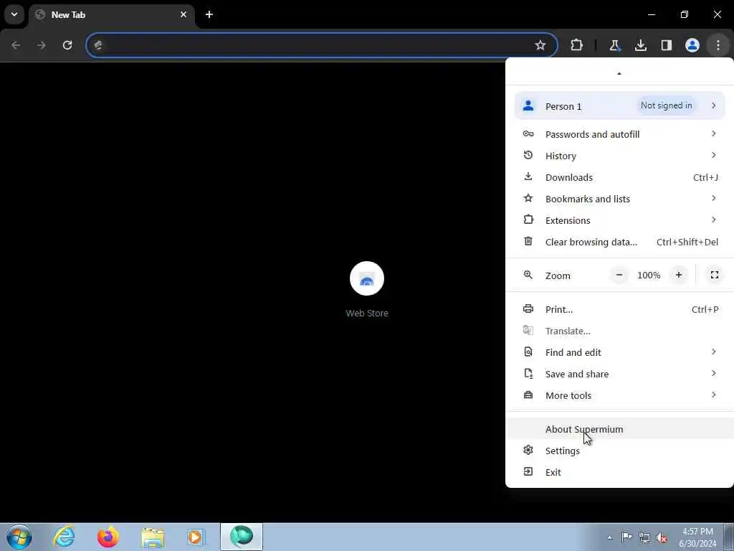
Task: Click the 100% zoom value
Action: (649, 275)
